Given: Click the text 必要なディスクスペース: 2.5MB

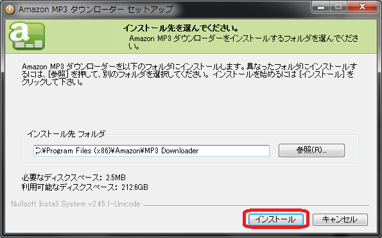Looking at the screenshot, I should point(74,178).
